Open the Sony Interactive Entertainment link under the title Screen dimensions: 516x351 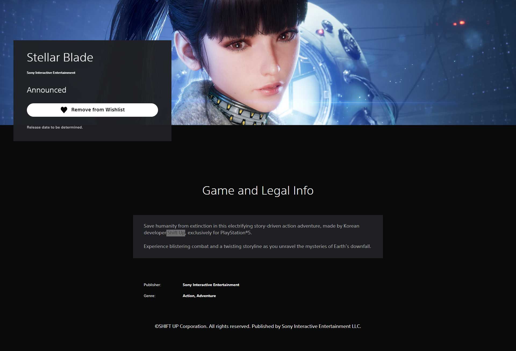[x=51, y=73]
